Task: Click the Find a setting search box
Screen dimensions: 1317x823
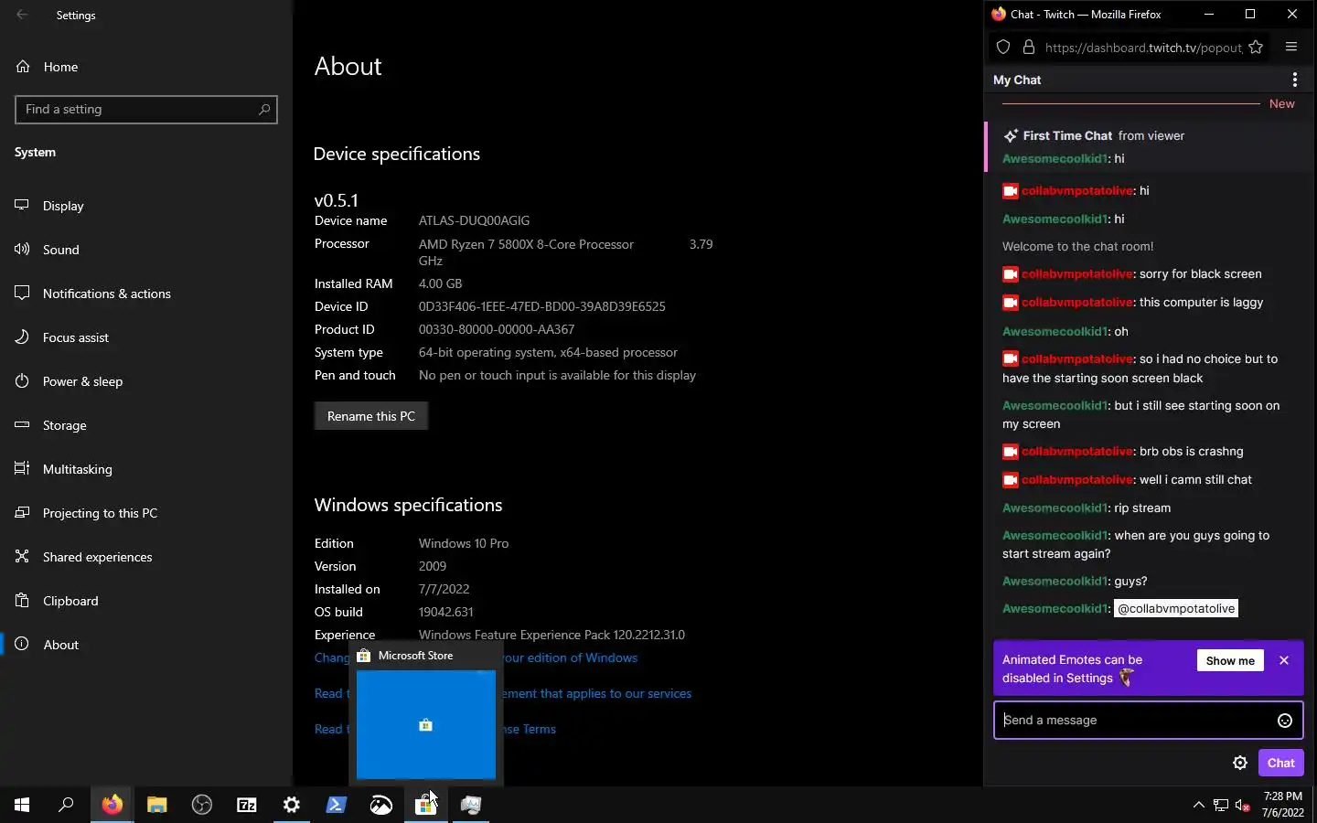Action: (x=146, y=109)
